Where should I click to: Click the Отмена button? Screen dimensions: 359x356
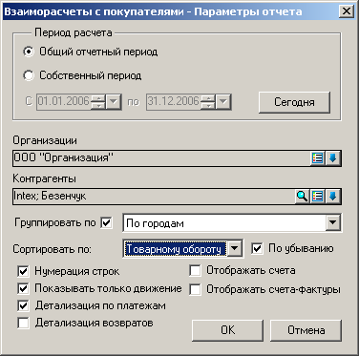[x=306, y=330]
